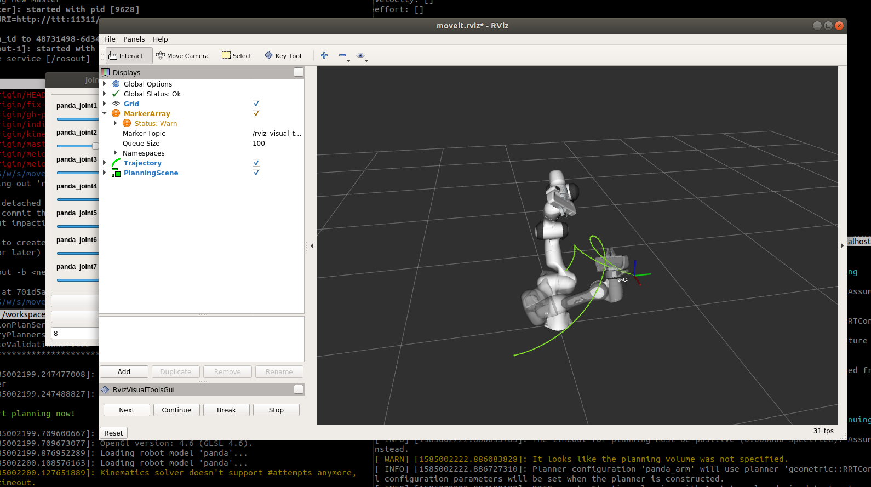Screen dimensions: 871x487
Task: Click the Reset button
Action: click(x=113, y=433)
